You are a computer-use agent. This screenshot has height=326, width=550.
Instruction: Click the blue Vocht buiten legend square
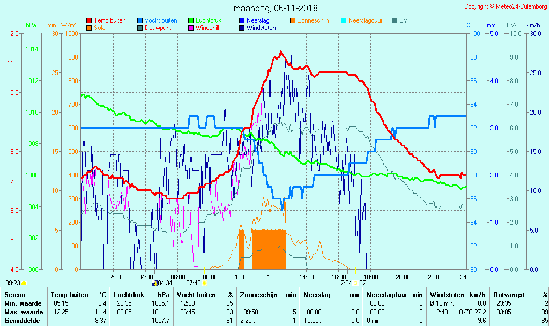click(x=140, y=20)
